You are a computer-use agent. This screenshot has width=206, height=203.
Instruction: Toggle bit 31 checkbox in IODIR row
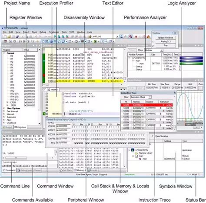pos(73,127)
